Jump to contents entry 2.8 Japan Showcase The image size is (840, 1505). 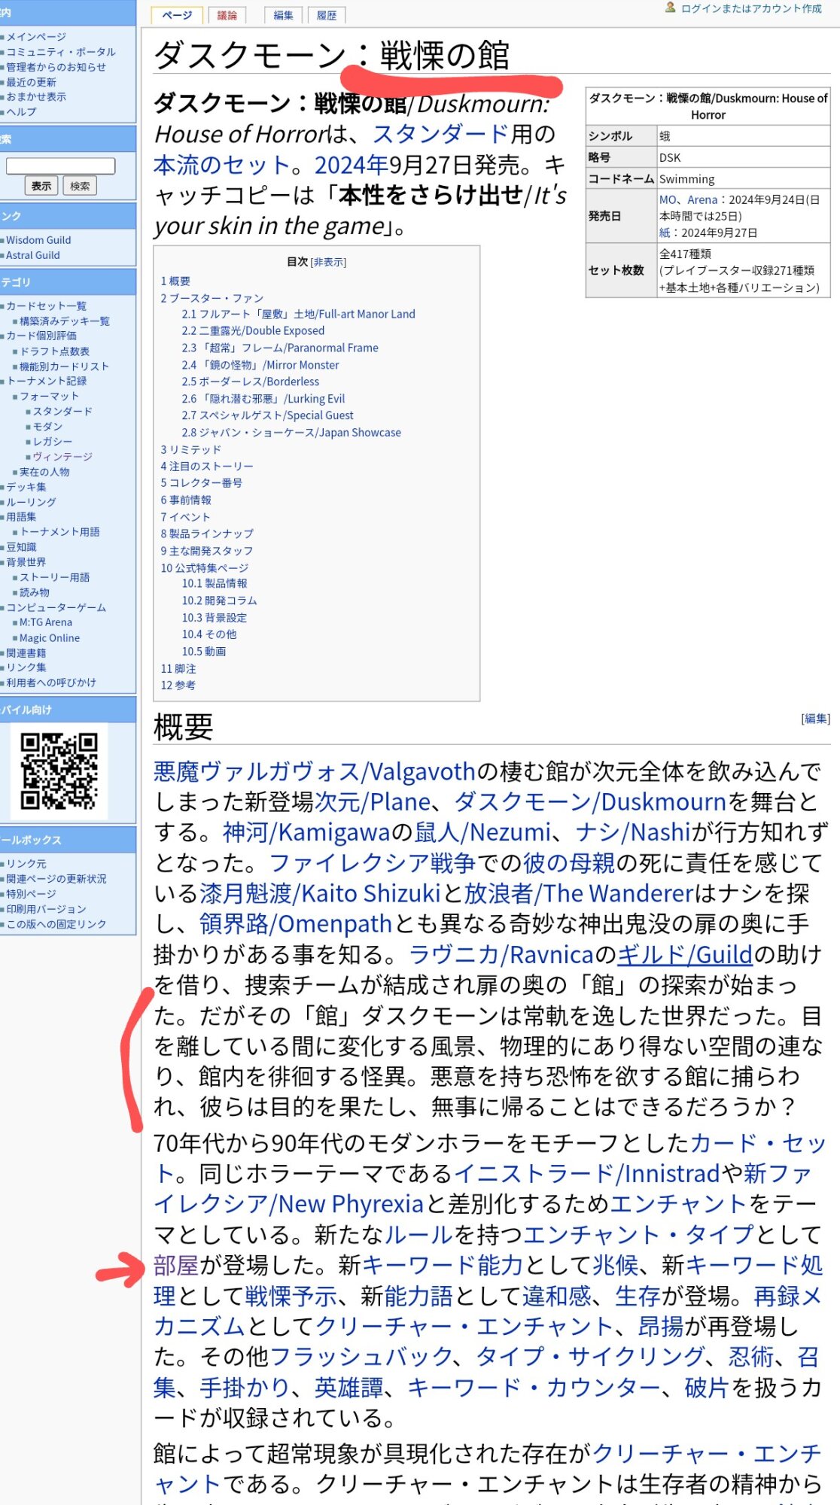tap(291, 433)
